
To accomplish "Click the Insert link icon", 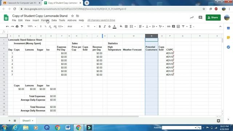I will tap(169, 27).
